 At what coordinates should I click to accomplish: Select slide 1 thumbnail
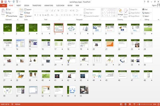click(7, 28)
